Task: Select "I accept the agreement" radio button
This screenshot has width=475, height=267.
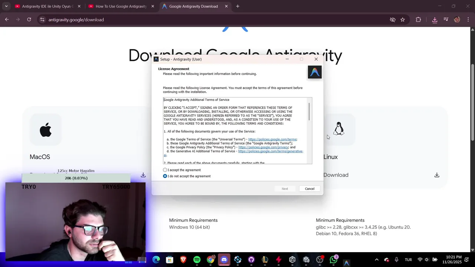Action: tap(165, 170)
